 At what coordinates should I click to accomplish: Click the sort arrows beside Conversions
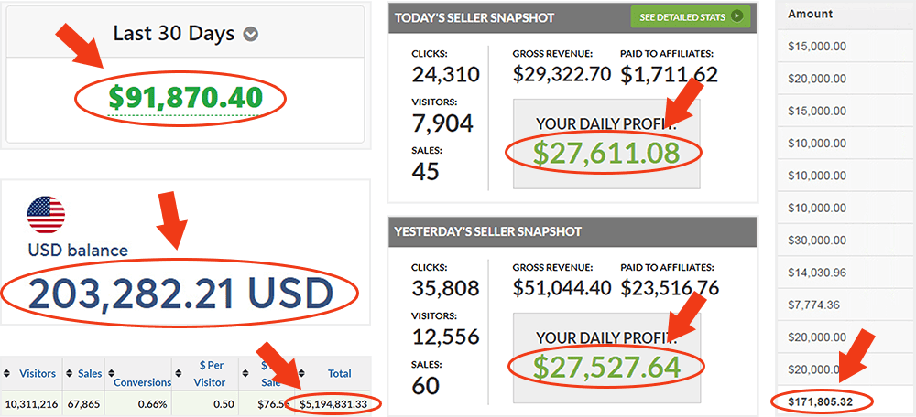click(x=109, y=374)
